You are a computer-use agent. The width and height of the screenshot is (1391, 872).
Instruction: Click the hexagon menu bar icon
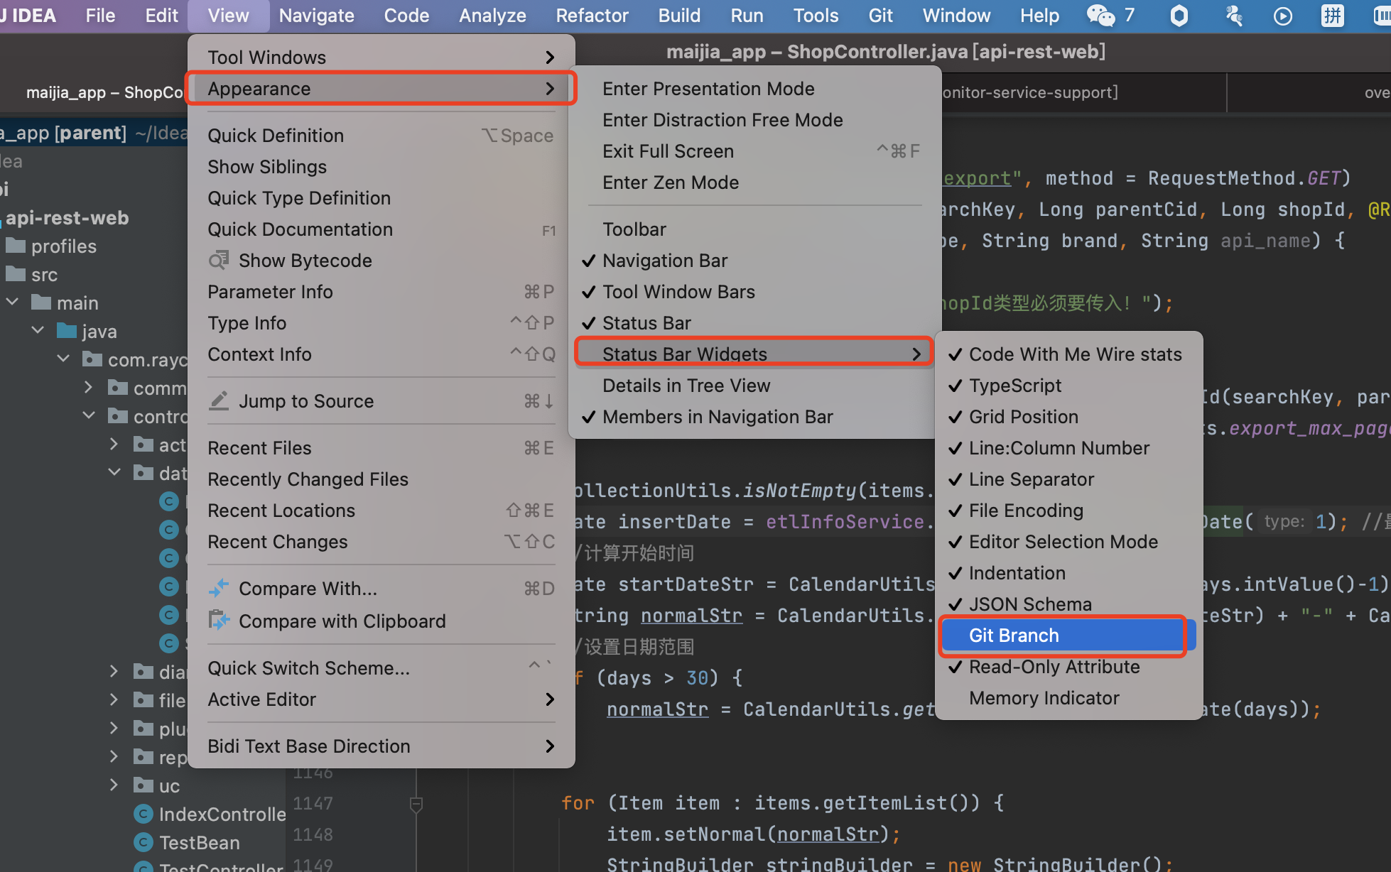tap(1179, 15)
